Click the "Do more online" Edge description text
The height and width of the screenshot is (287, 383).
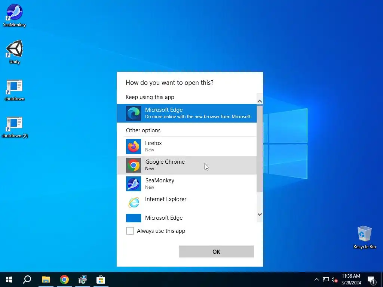point(198,117)
